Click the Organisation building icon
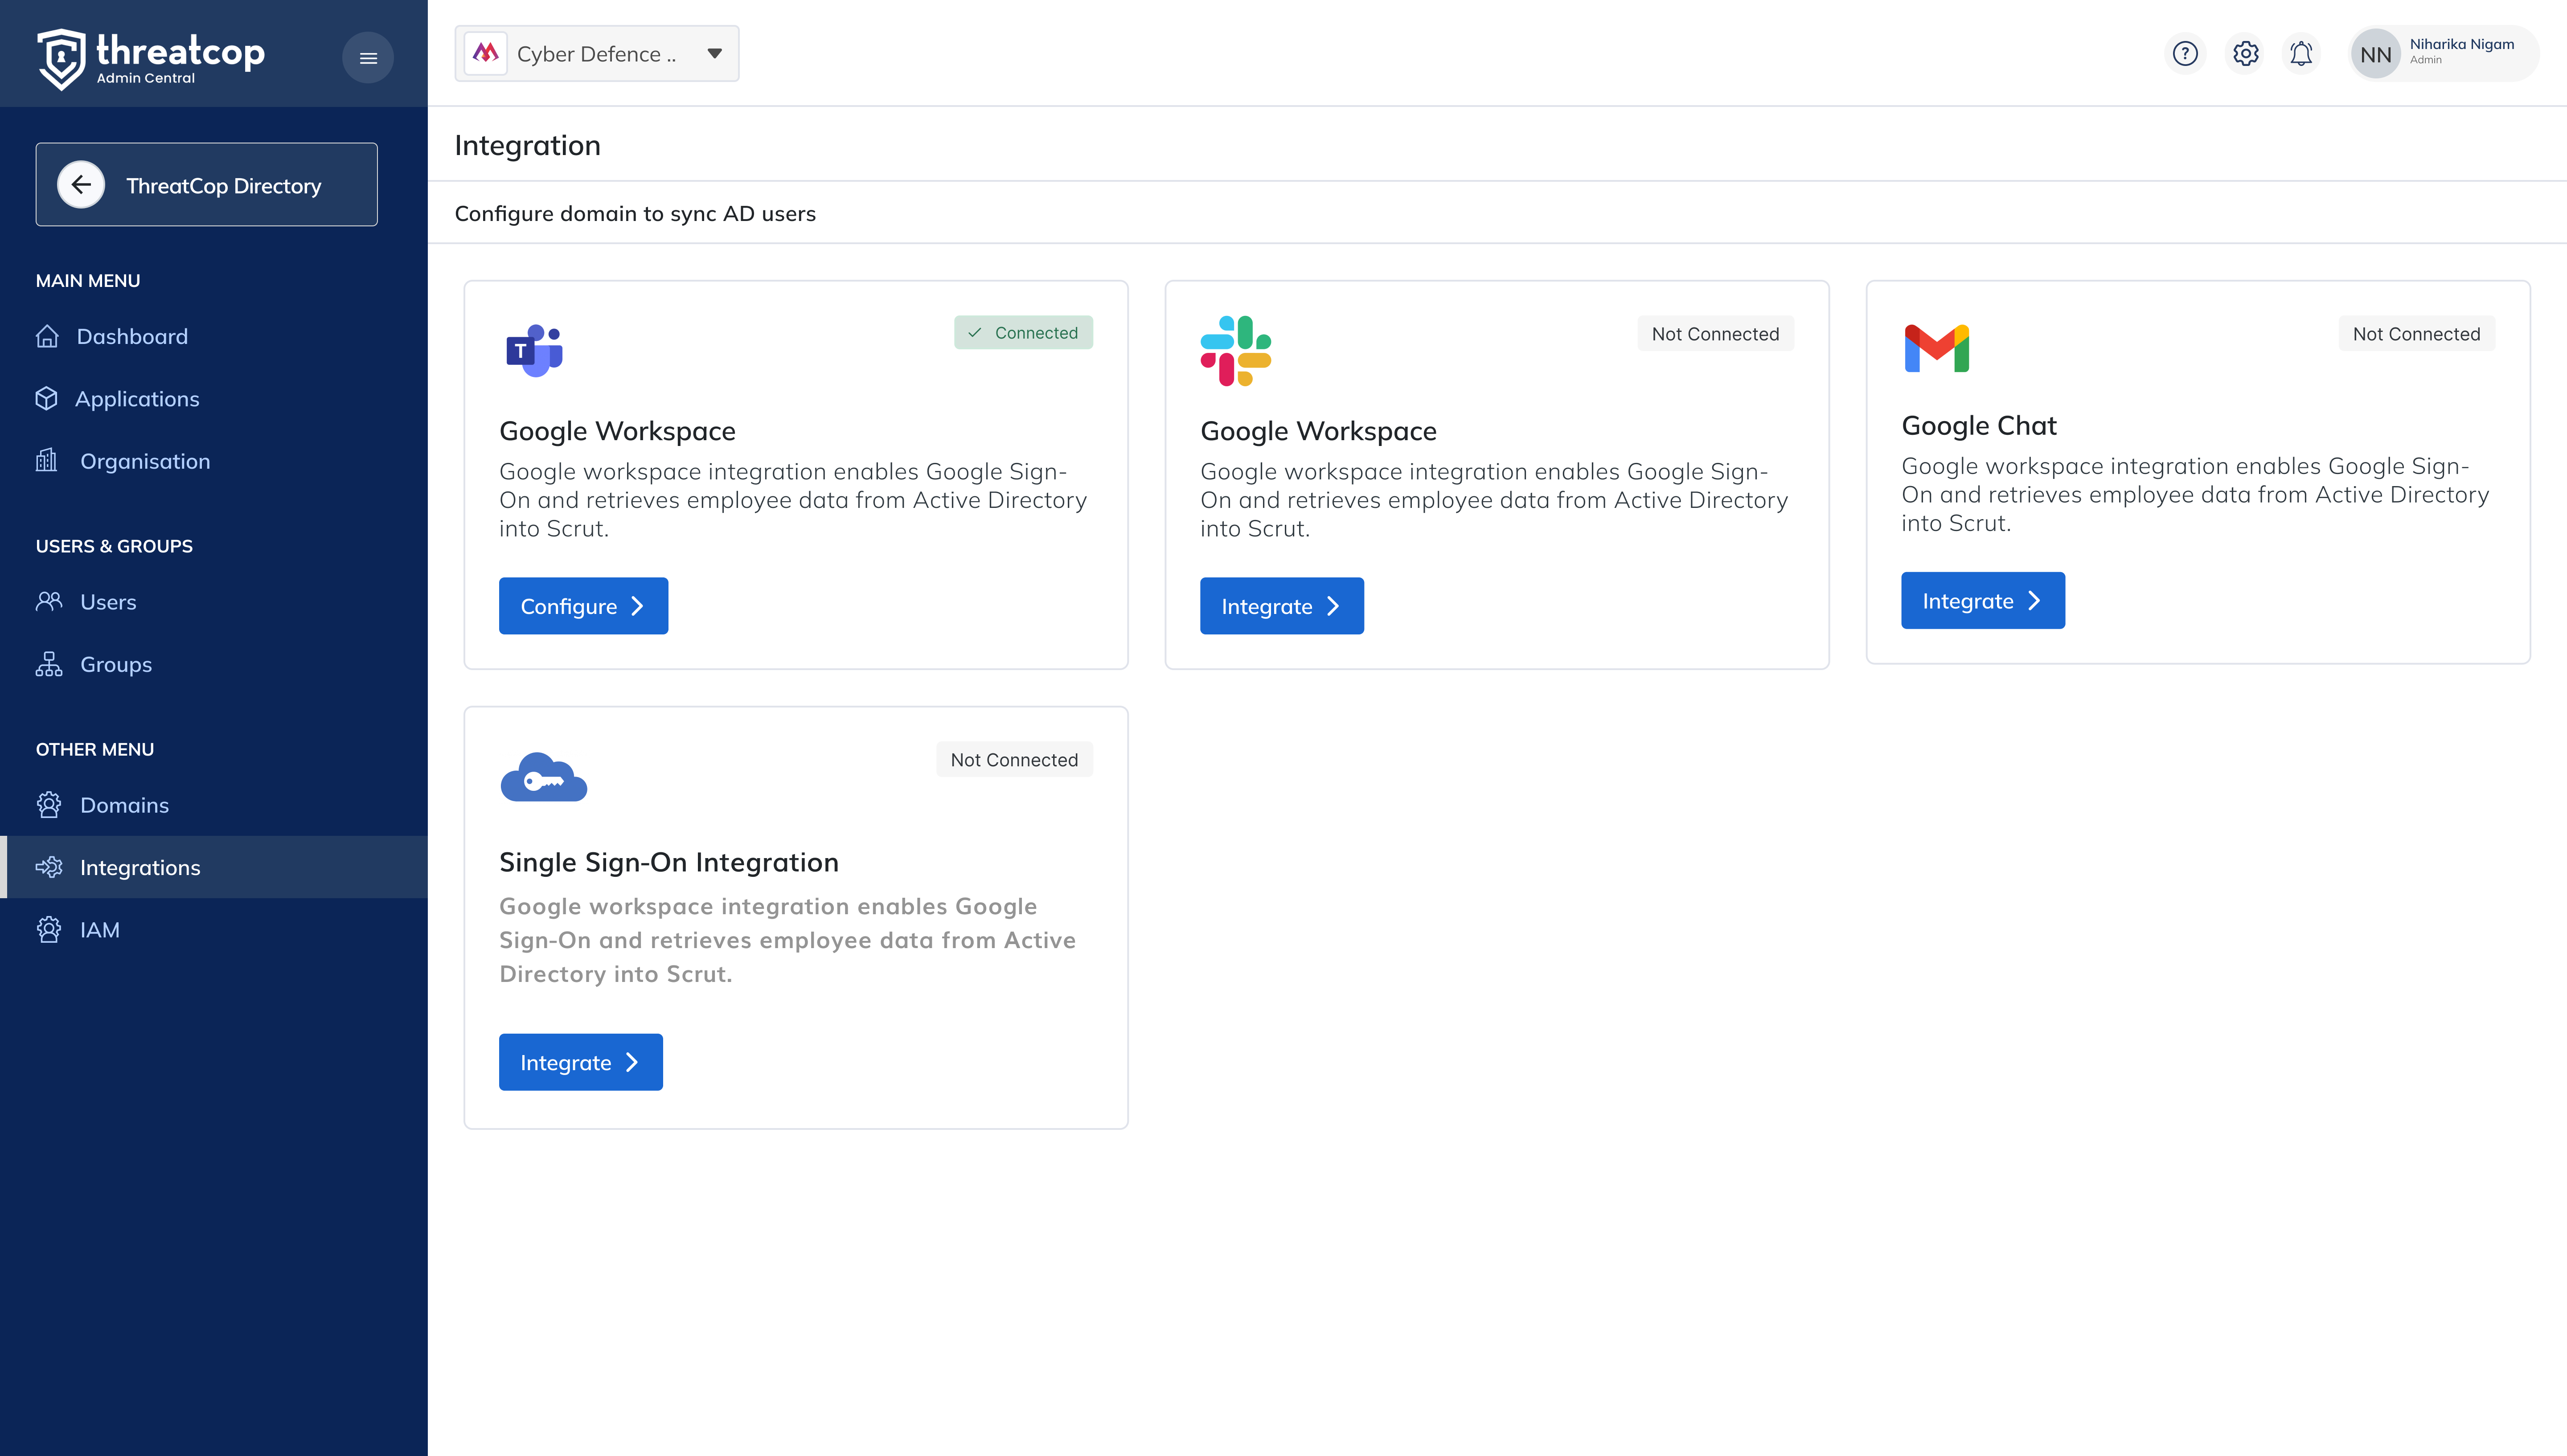The height and width of the screenshot is (1456, 2567). click(47, 460)
